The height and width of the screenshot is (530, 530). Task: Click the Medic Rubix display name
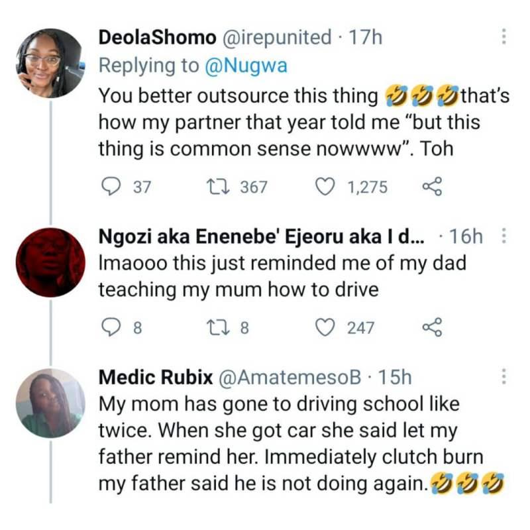point(155,378)
